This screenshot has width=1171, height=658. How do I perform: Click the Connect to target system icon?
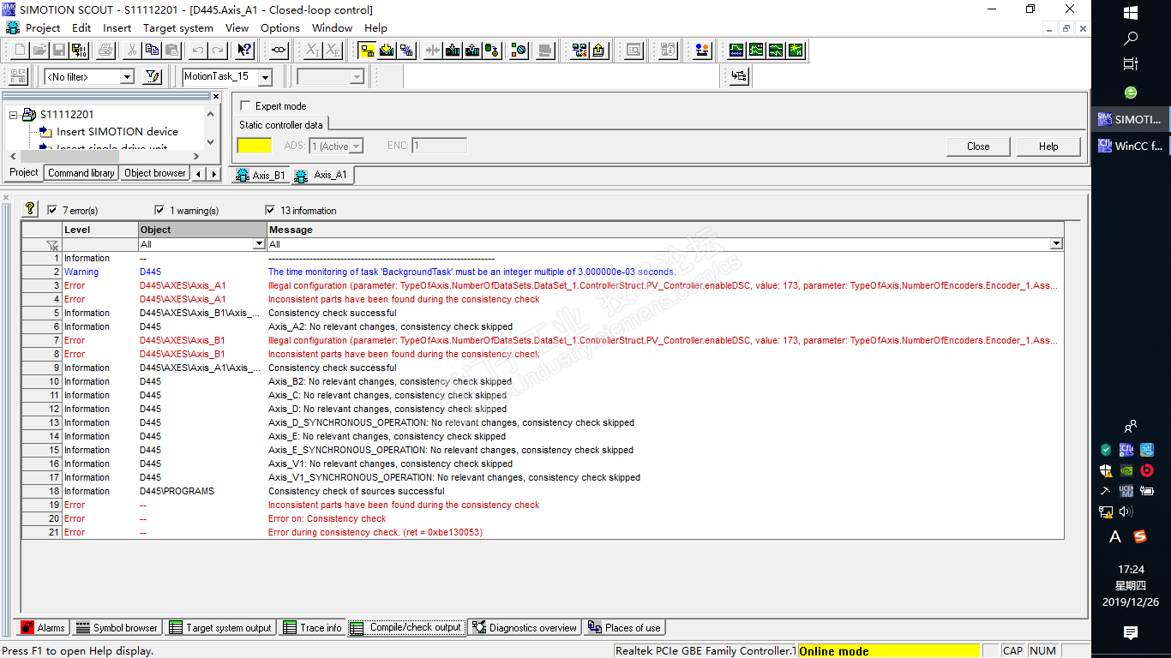coord(367,51)
